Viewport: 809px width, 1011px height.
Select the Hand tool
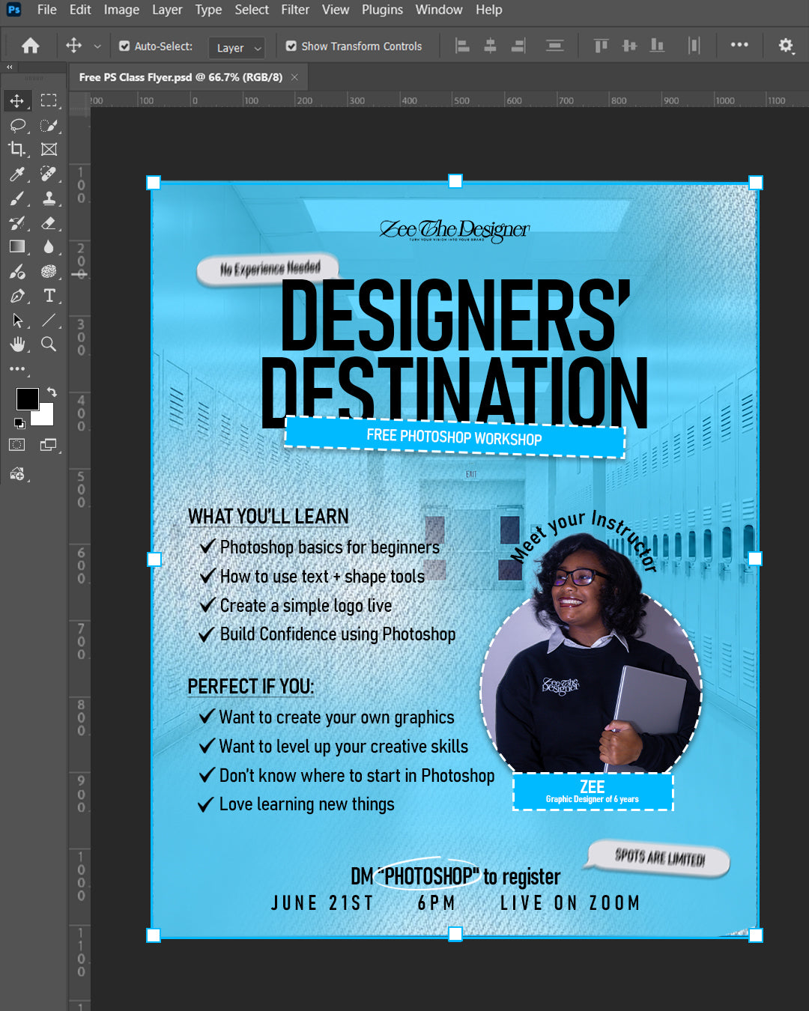tap(16, 344)
